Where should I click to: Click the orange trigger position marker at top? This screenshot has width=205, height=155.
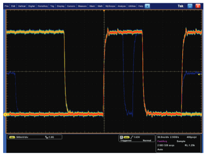coord(104,11)
